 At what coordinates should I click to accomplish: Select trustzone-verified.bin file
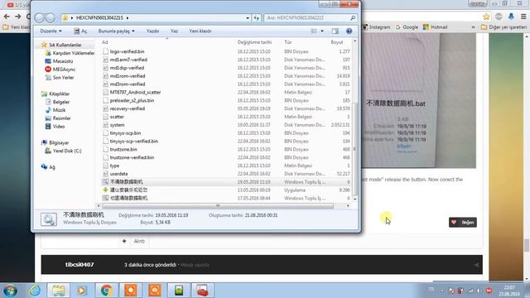point(132,157)
